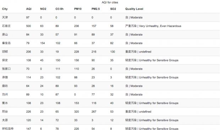Select AQI value 226 in 邢台 row
Screen dimensions: 220x130
pos(28,112)
